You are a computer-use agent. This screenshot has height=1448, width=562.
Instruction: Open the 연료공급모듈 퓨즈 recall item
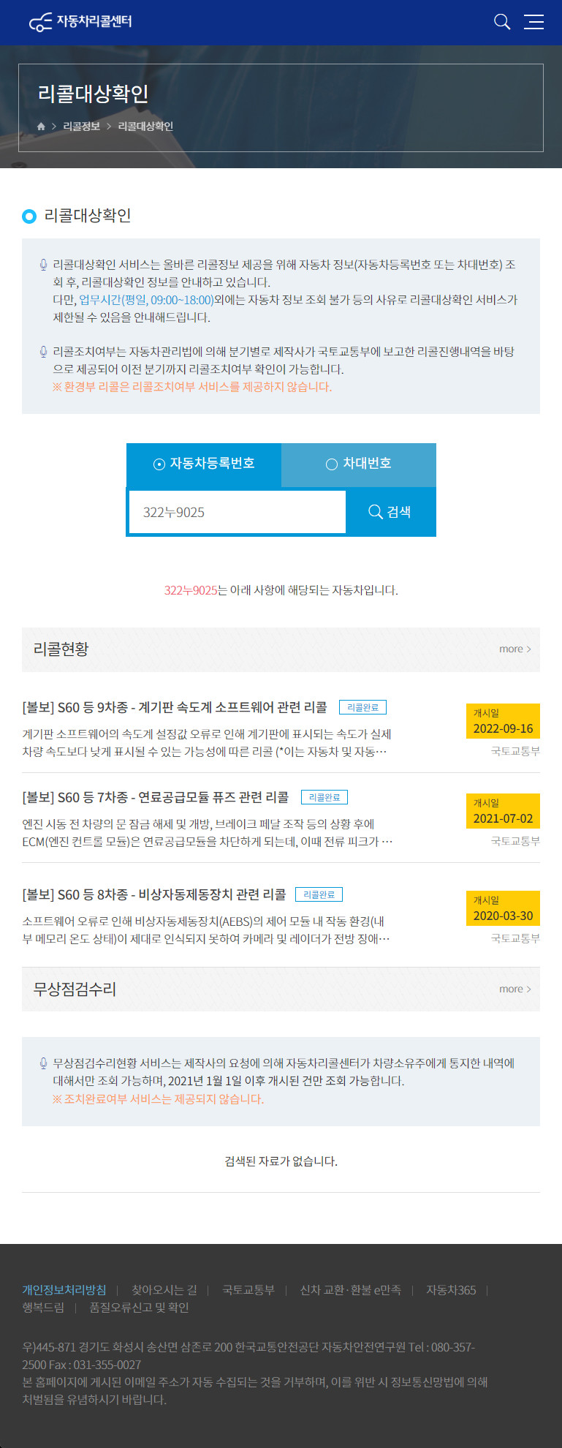tap(156, 797)
